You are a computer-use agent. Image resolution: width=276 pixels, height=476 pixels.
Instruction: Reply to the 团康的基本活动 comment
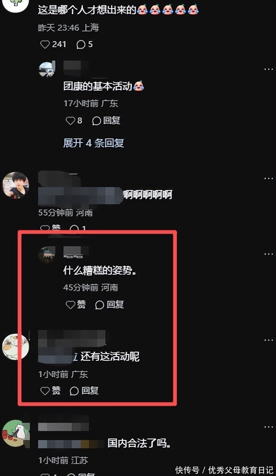[x=106, y=120]
